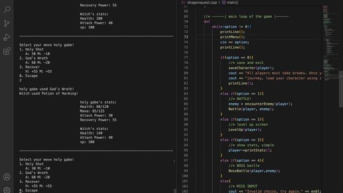This screenshot has width=343, height=193.
Task: Click line number 84 in the gutter
Action: point(186,94)
